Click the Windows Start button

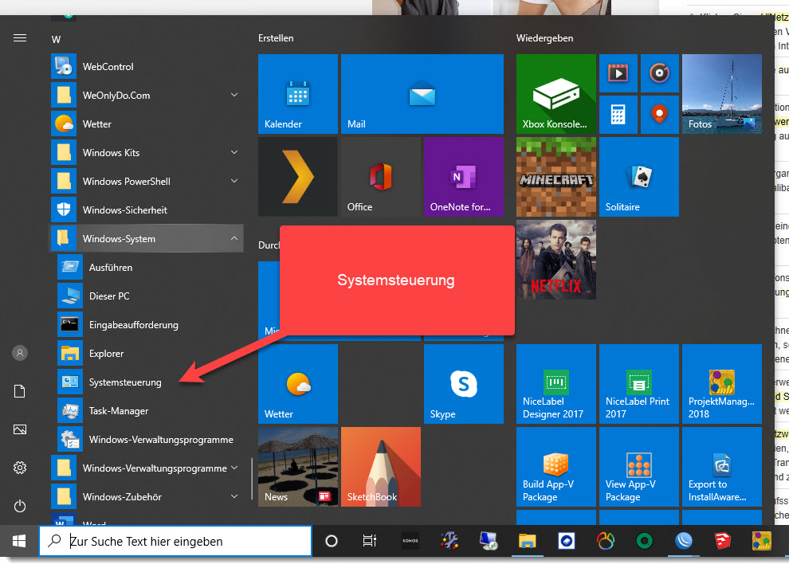[18, 542]
